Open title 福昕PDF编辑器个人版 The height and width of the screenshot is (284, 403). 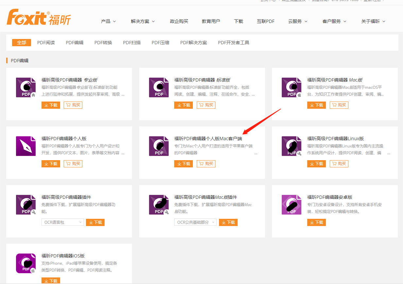click(64, 139)
